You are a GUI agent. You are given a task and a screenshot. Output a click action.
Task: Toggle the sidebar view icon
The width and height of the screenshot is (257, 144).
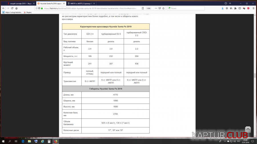click(x=240, y=8)
